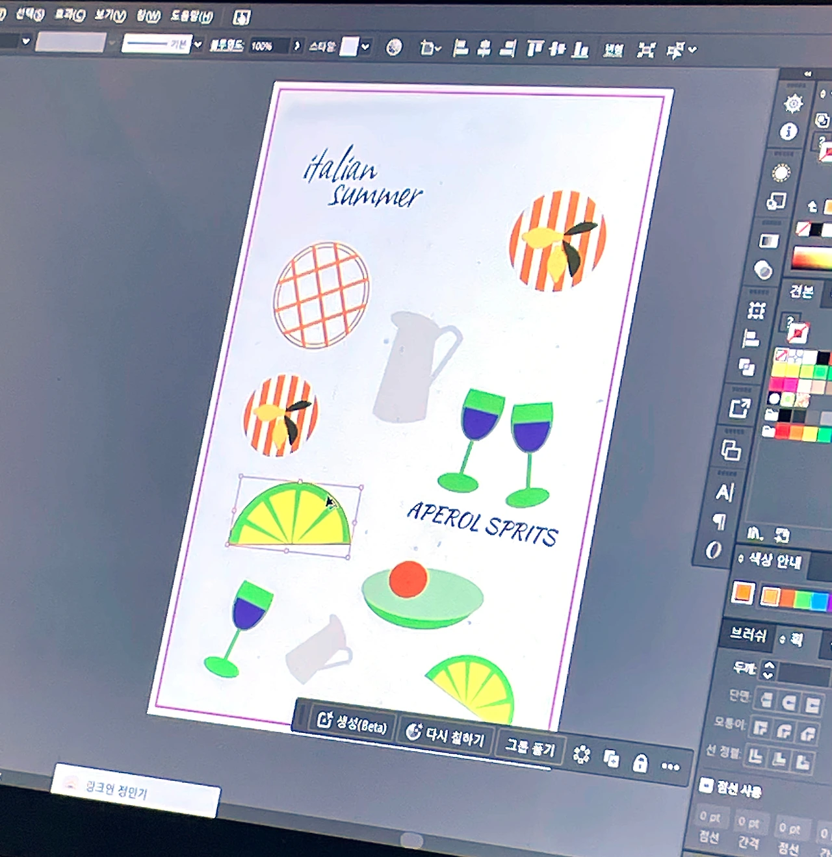
Task: Select butt cap stroke option
Action: click(x=766, y=700)
